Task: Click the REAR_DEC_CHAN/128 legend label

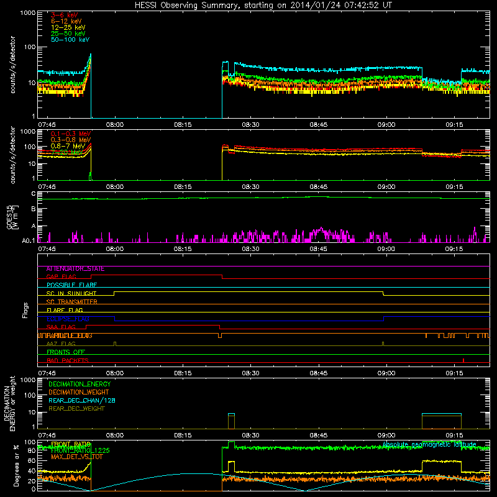Action: [x=82, y=400]
